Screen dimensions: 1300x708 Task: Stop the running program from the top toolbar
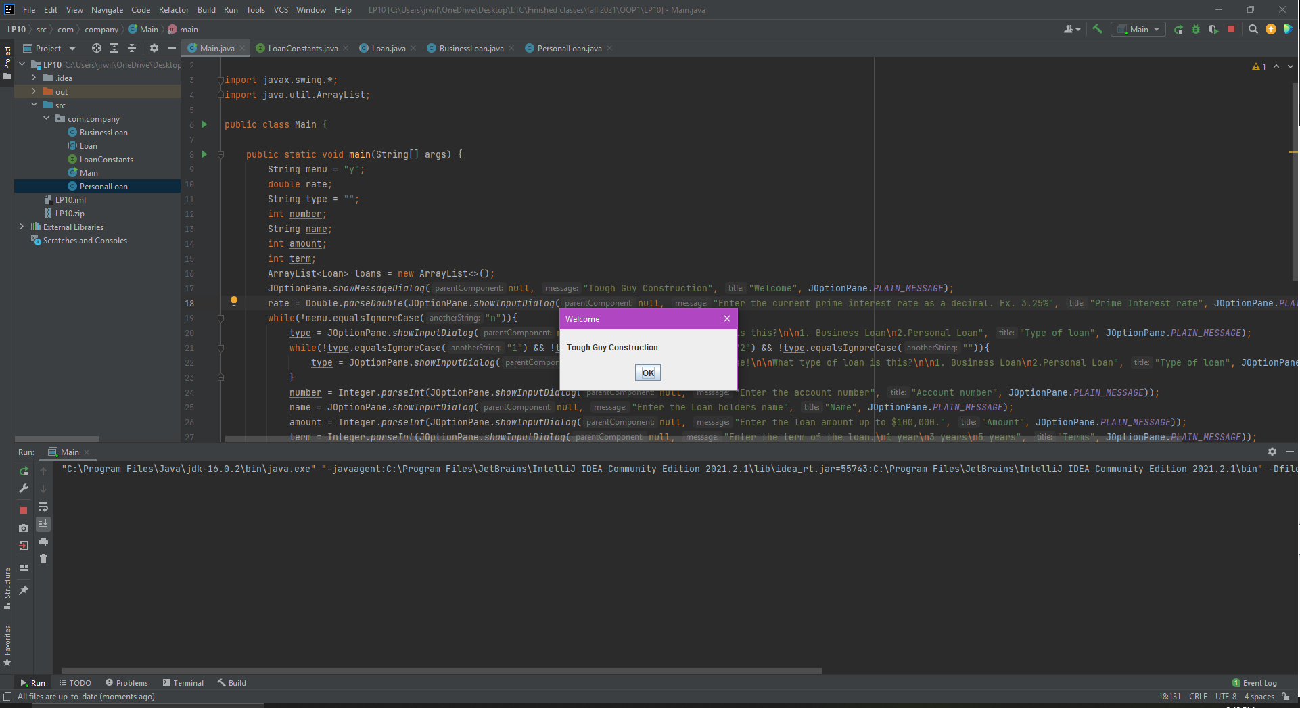click(x=1231, y=29)
